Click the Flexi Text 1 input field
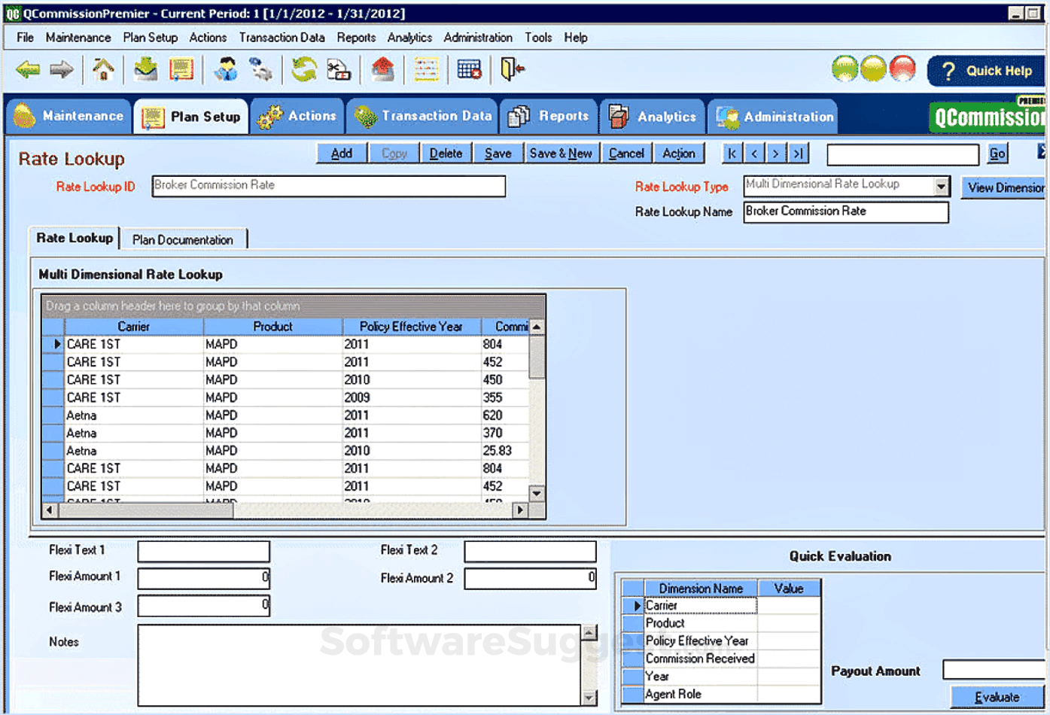Screen dimensions: 1050x715 click(x=203, y=551)
